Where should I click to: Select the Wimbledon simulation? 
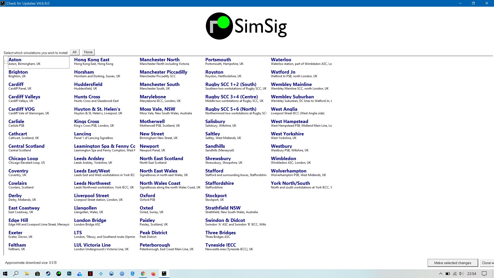click(x=291, y=160)
